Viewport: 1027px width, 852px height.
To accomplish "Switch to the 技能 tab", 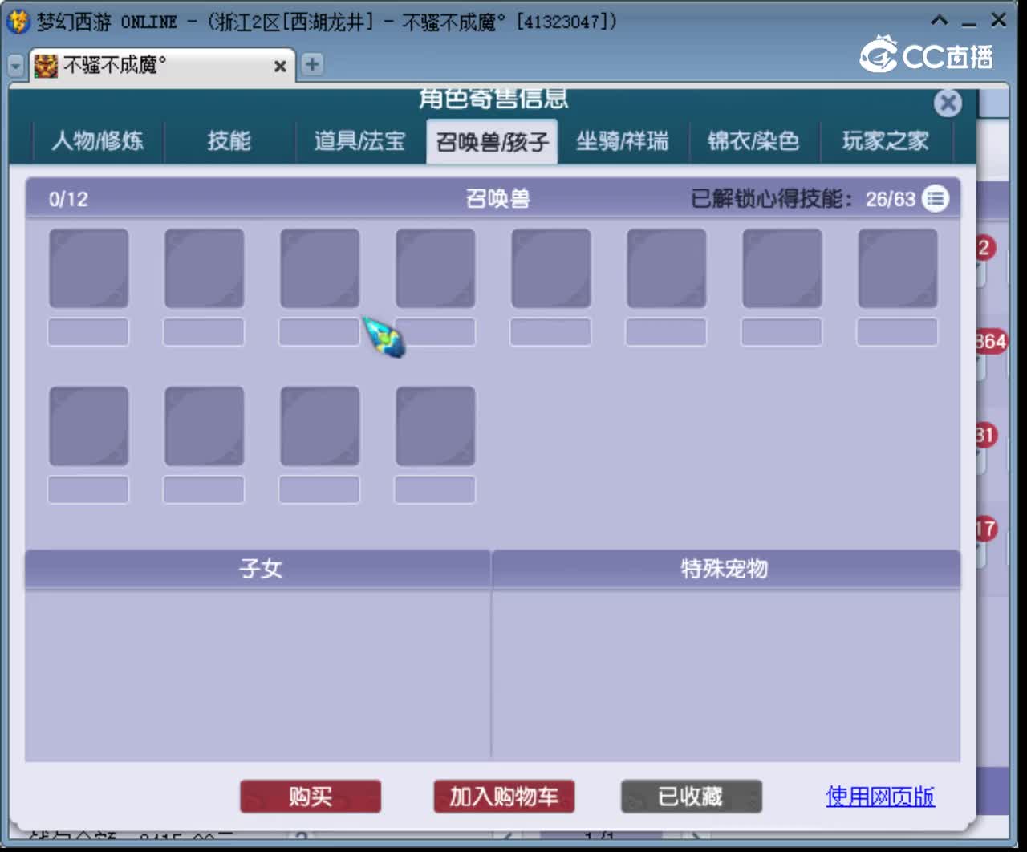I will 229,142.
